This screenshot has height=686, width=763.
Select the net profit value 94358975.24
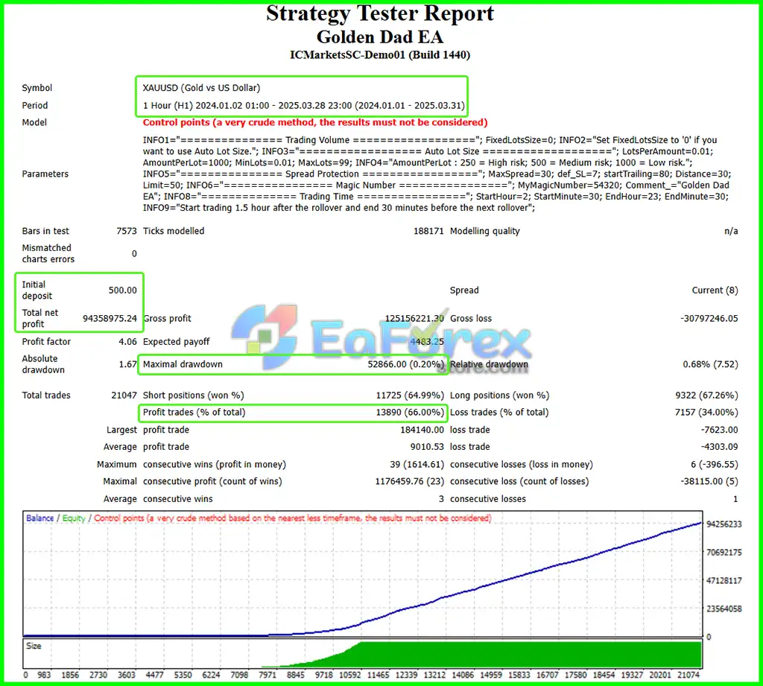110,319
